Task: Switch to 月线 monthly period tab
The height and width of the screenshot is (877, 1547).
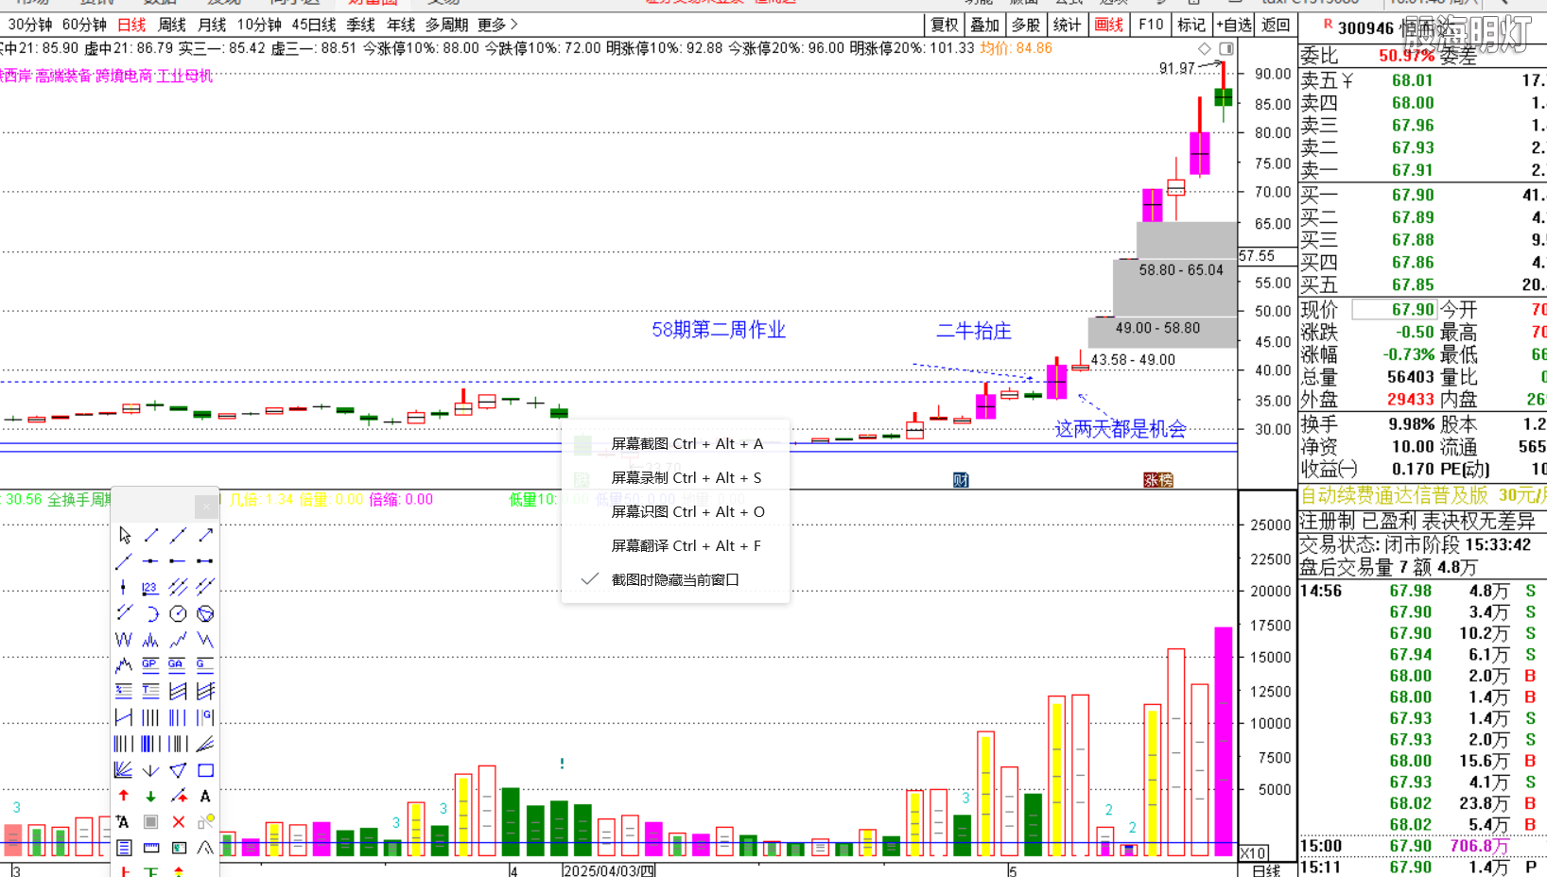Action: click(x=212, y=25)
